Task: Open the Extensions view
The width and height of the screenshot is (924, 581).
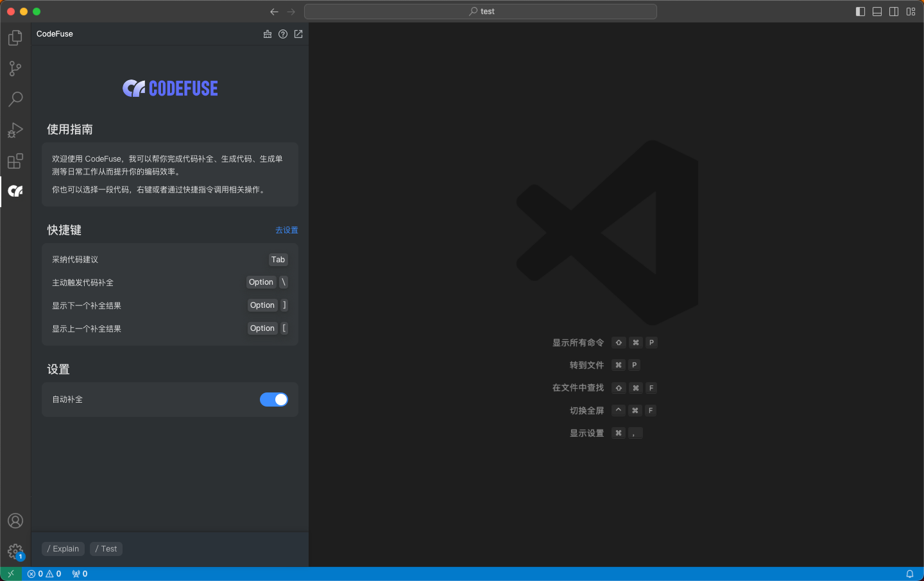Action: click(x=15, y=161)
